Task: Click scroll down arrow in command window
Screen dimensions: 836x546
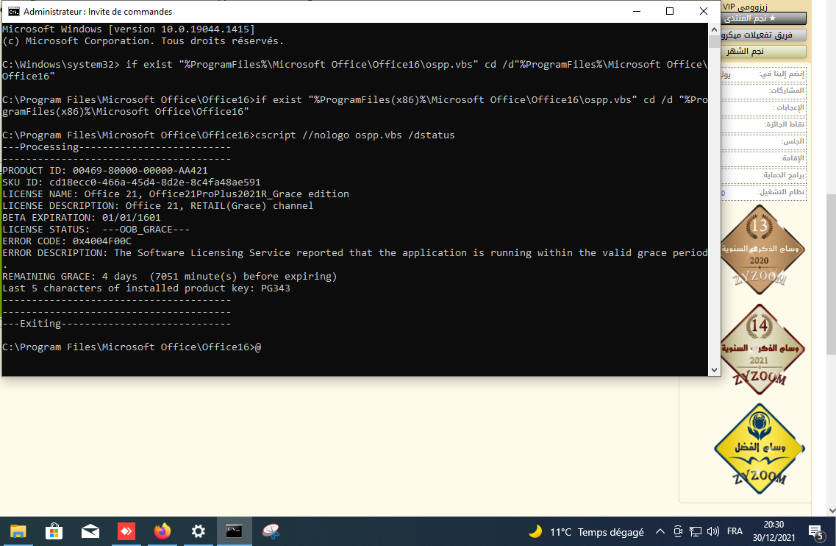Action: (x=715, y=370)
